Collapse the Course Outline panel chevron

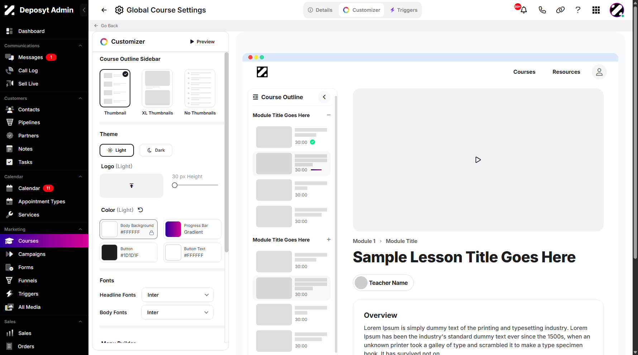pyautogui.click(x=324, y=97)
